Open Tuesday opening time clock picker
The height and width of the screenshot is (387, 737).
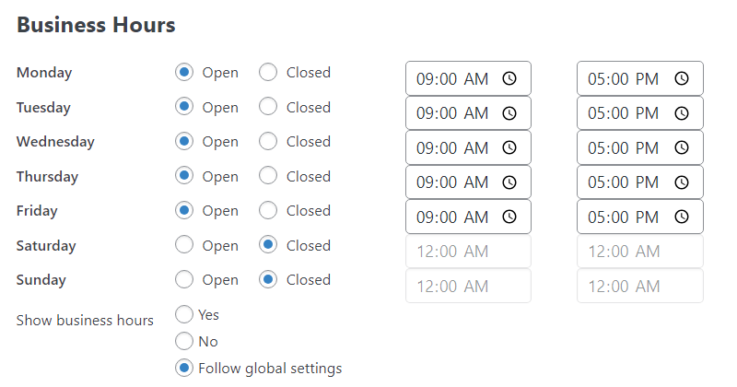tap(509, 113)
